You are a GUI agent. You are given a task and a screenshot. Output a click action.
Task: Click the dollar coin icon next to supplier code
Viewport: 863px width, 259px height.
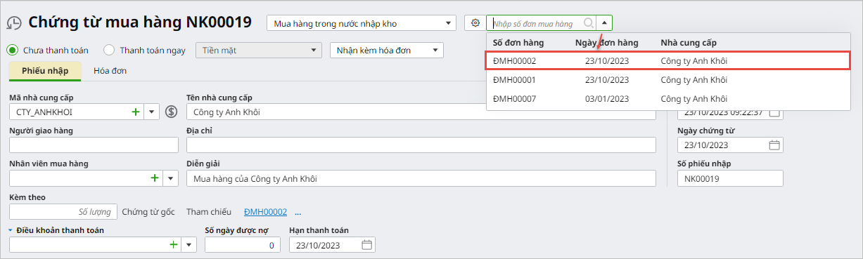pos(171,112)
